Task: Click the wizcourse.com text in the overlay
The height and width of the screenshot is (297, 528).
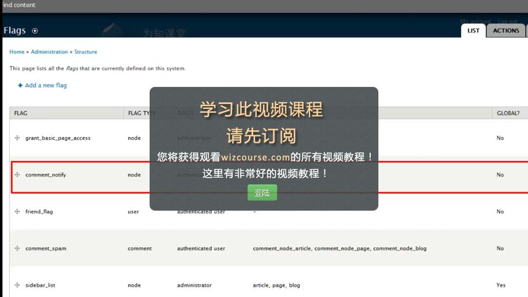Action: point(255,157)
